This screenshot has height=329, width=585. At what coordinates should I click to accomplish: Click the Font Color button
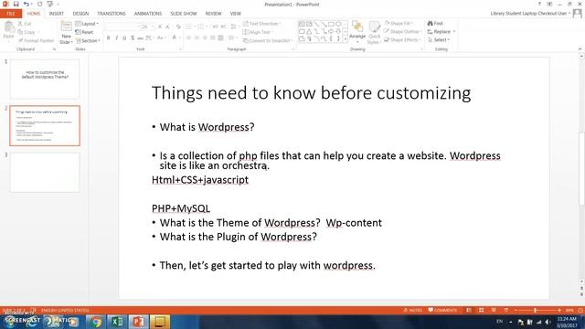tap(175, 37)
